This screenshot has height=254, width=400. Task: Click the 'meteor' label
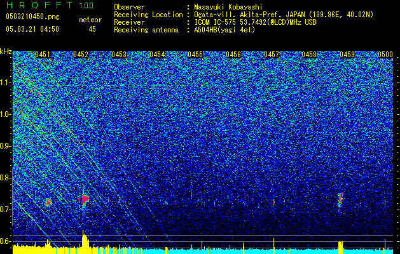click(90, 20)
